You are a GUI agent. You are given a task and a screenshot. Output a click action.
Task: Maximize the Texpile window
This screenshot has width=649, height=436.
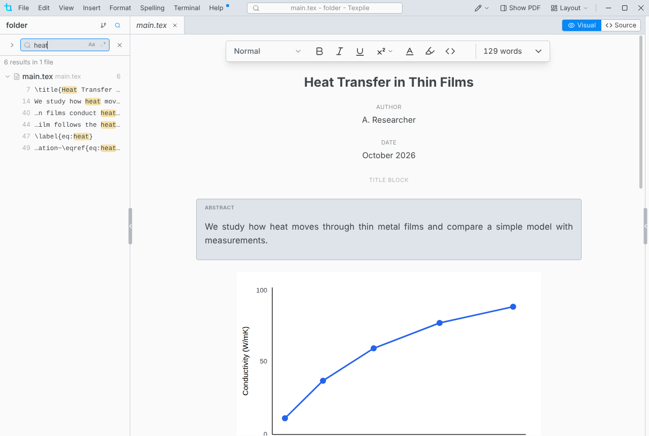tap(625, 8)
